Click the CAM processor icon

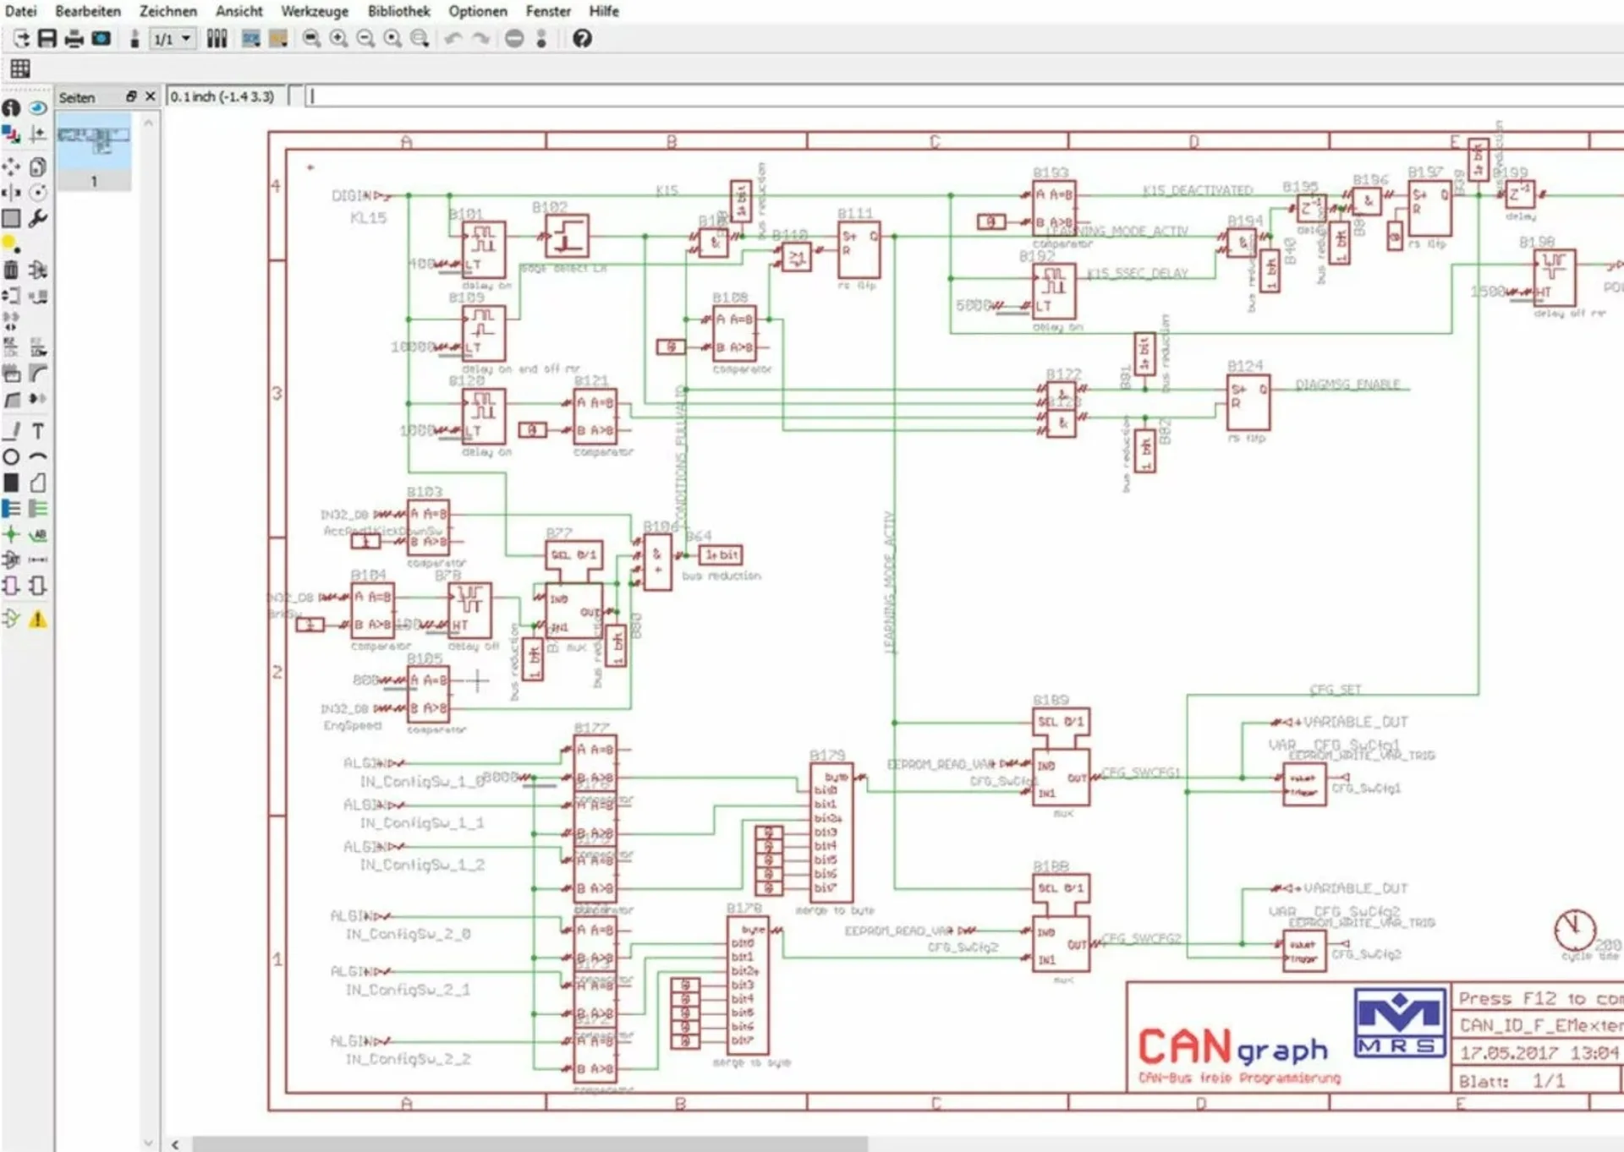point(101,39)
